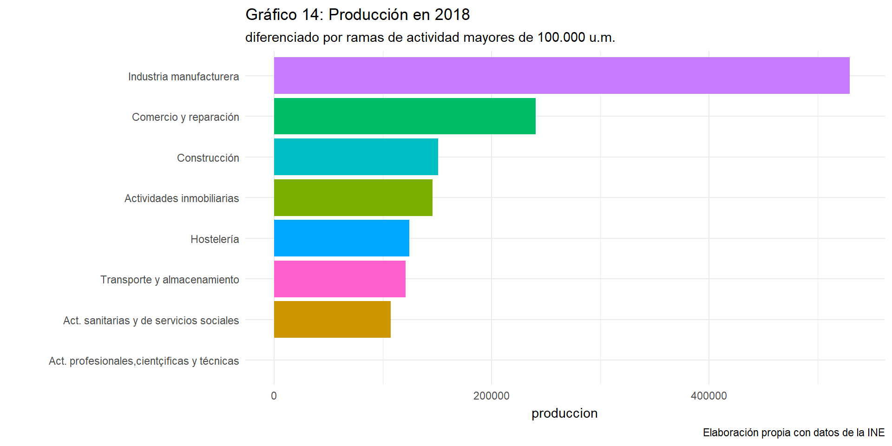Screen dimensions: 892x446
Task: Click the 'Hostelería' category label
Action: pos(215,239)
